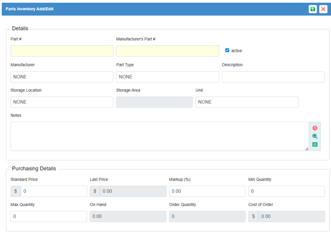Focus the Min Quantity field
This screenshot has height=233, width=331.
pyautogui.click(x=286, y=191)
